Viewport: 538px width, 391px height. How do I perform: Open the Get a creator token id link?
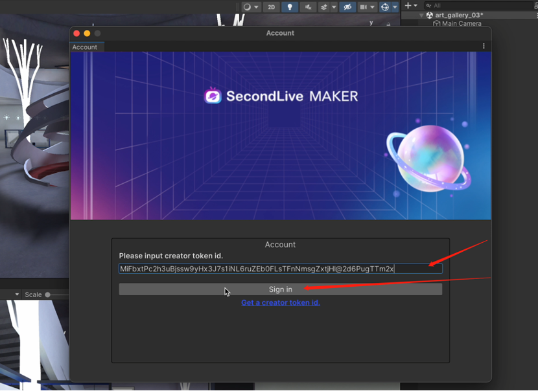point(280,302)
